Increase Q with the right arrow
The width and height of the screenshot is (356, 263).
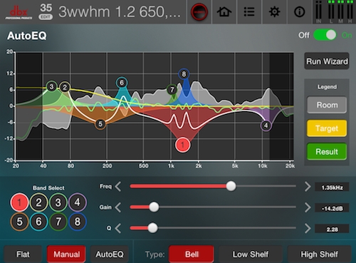[308, 228]
